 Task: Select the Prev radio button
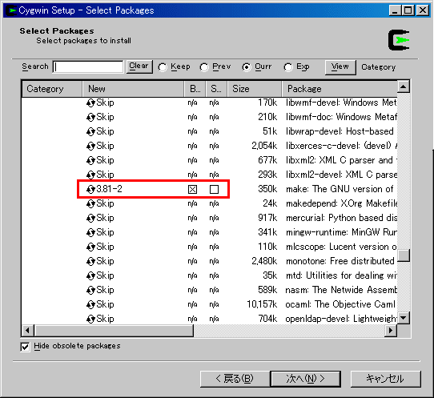(204, 67)
